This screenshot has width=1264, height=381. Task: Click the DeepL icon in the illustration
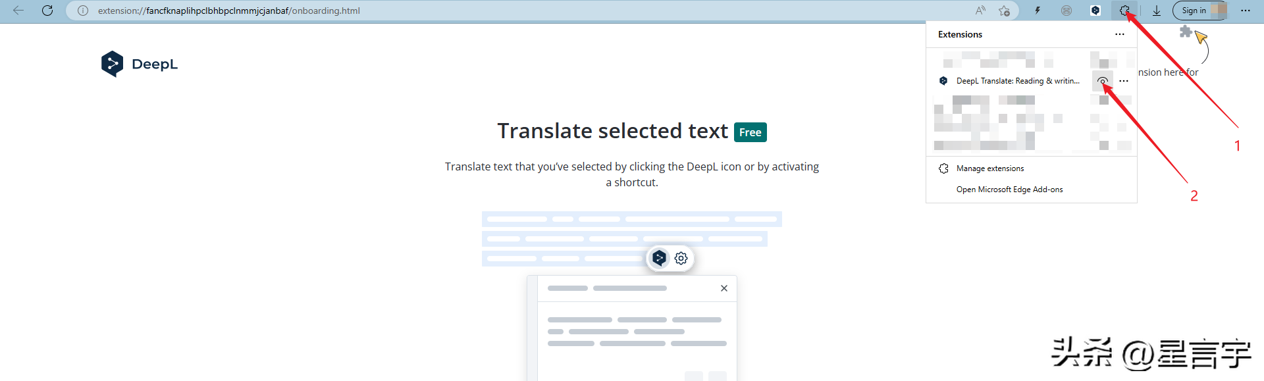[x=659, y=258]
